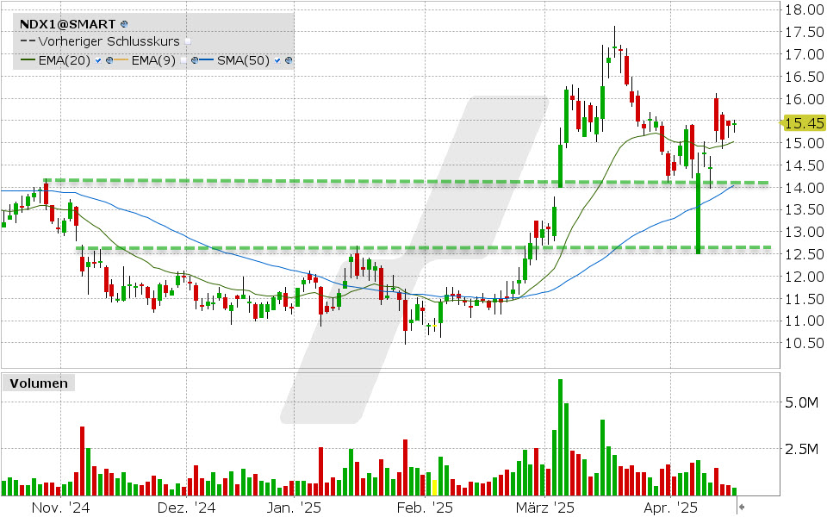The width and height of the screenshot is (827, 517).
Task: Click the green EMA(20) legend line sample
Action: pos(28,59)
